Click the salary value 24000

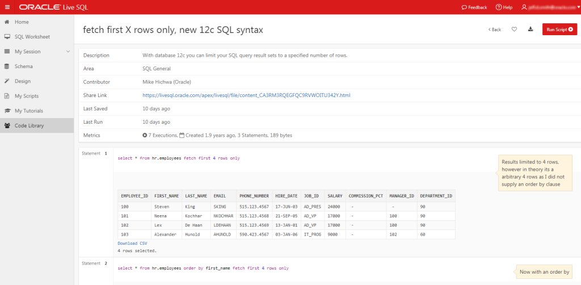[x=335, y=207]
